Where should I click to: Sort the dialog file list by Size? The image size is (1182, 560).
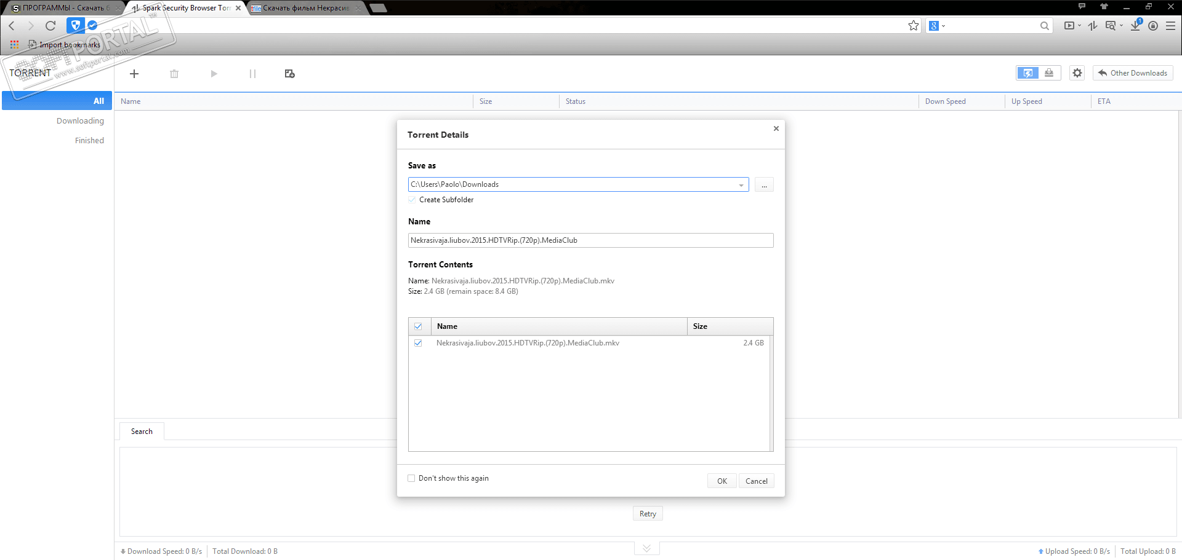730,326
